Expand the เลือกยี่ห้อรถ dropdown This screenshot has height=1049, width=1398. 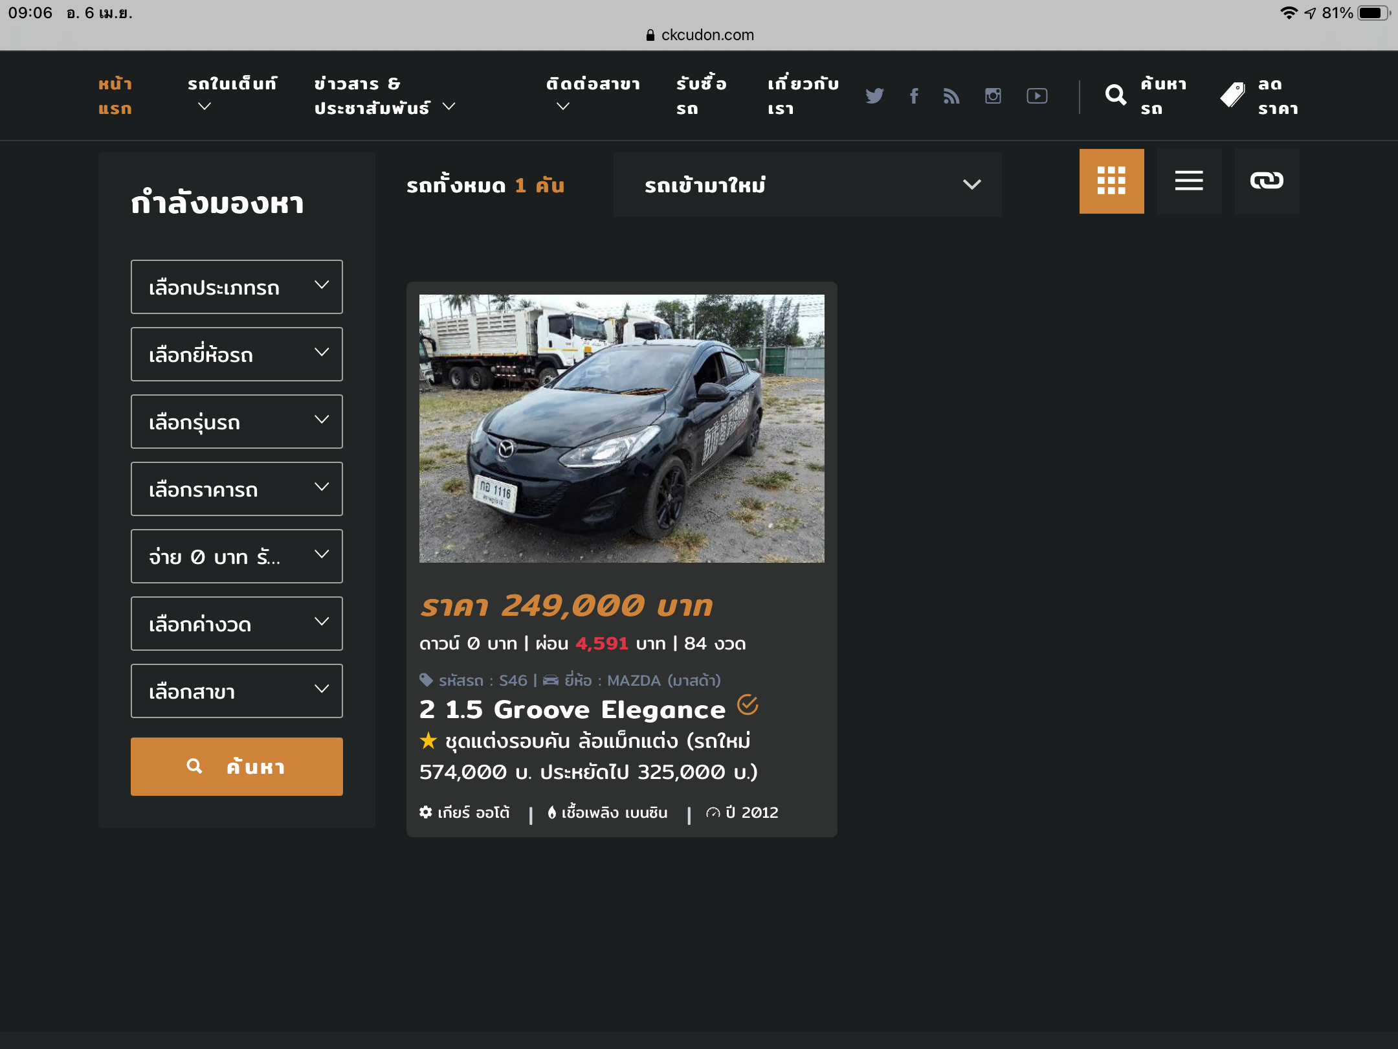(237, 354)
